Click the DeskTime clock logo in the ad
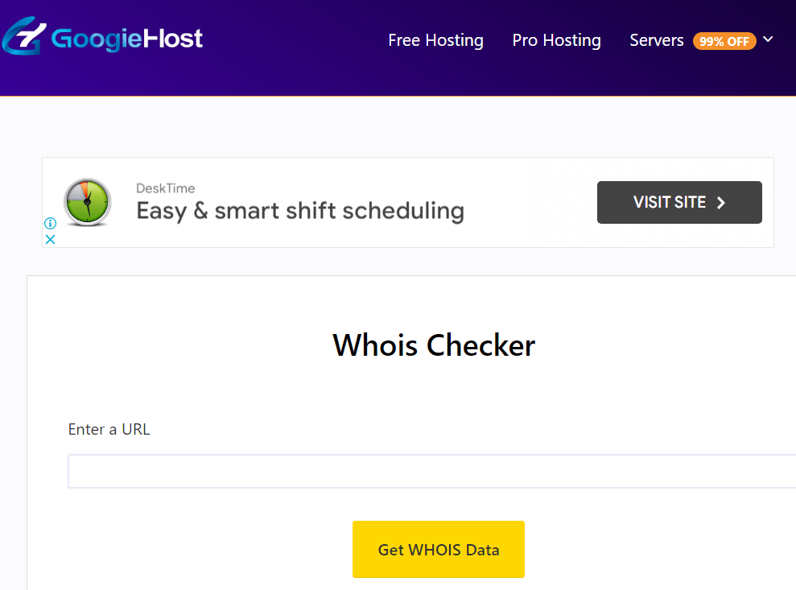Viewport: 796px width, 590px height. [x=88, y=203]
